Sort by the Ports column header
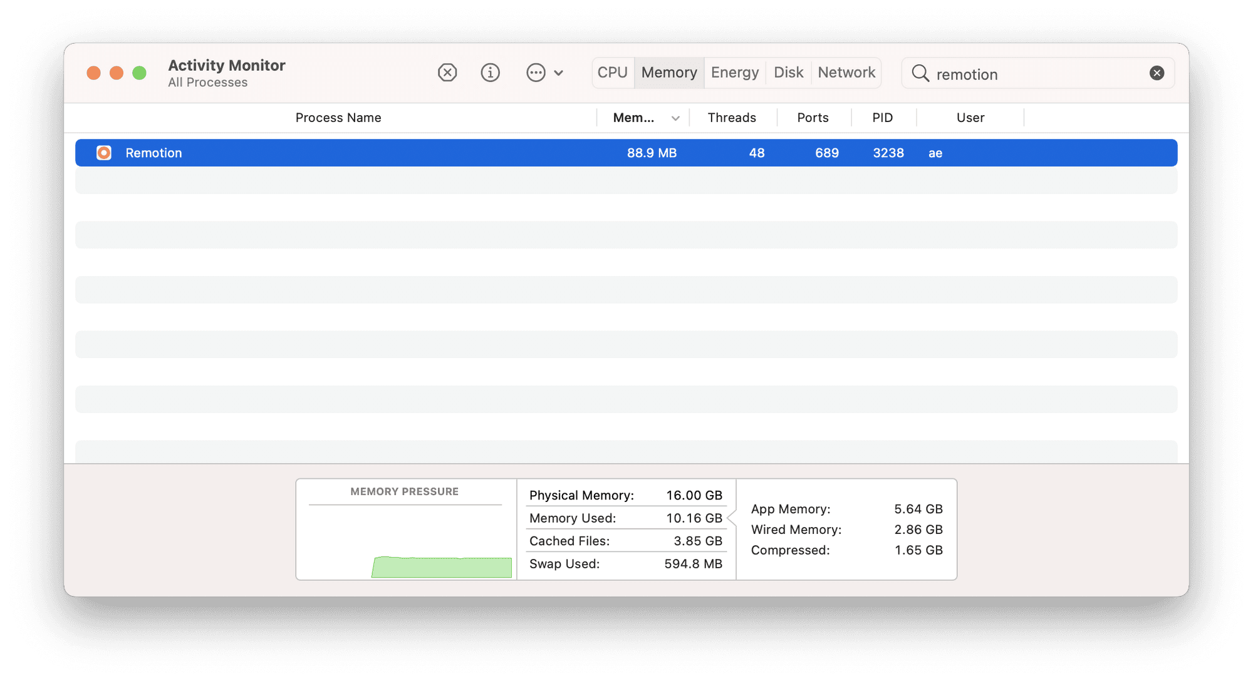1253x681 pixels. coord(813,118)
